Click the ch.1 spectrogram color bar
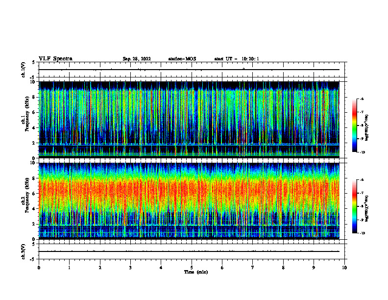The image size is (388, 300). pos(355,125)
